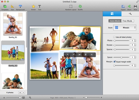
Task: Select the child-on-shoulders photo in collage
Action: (x=44, y=66)
